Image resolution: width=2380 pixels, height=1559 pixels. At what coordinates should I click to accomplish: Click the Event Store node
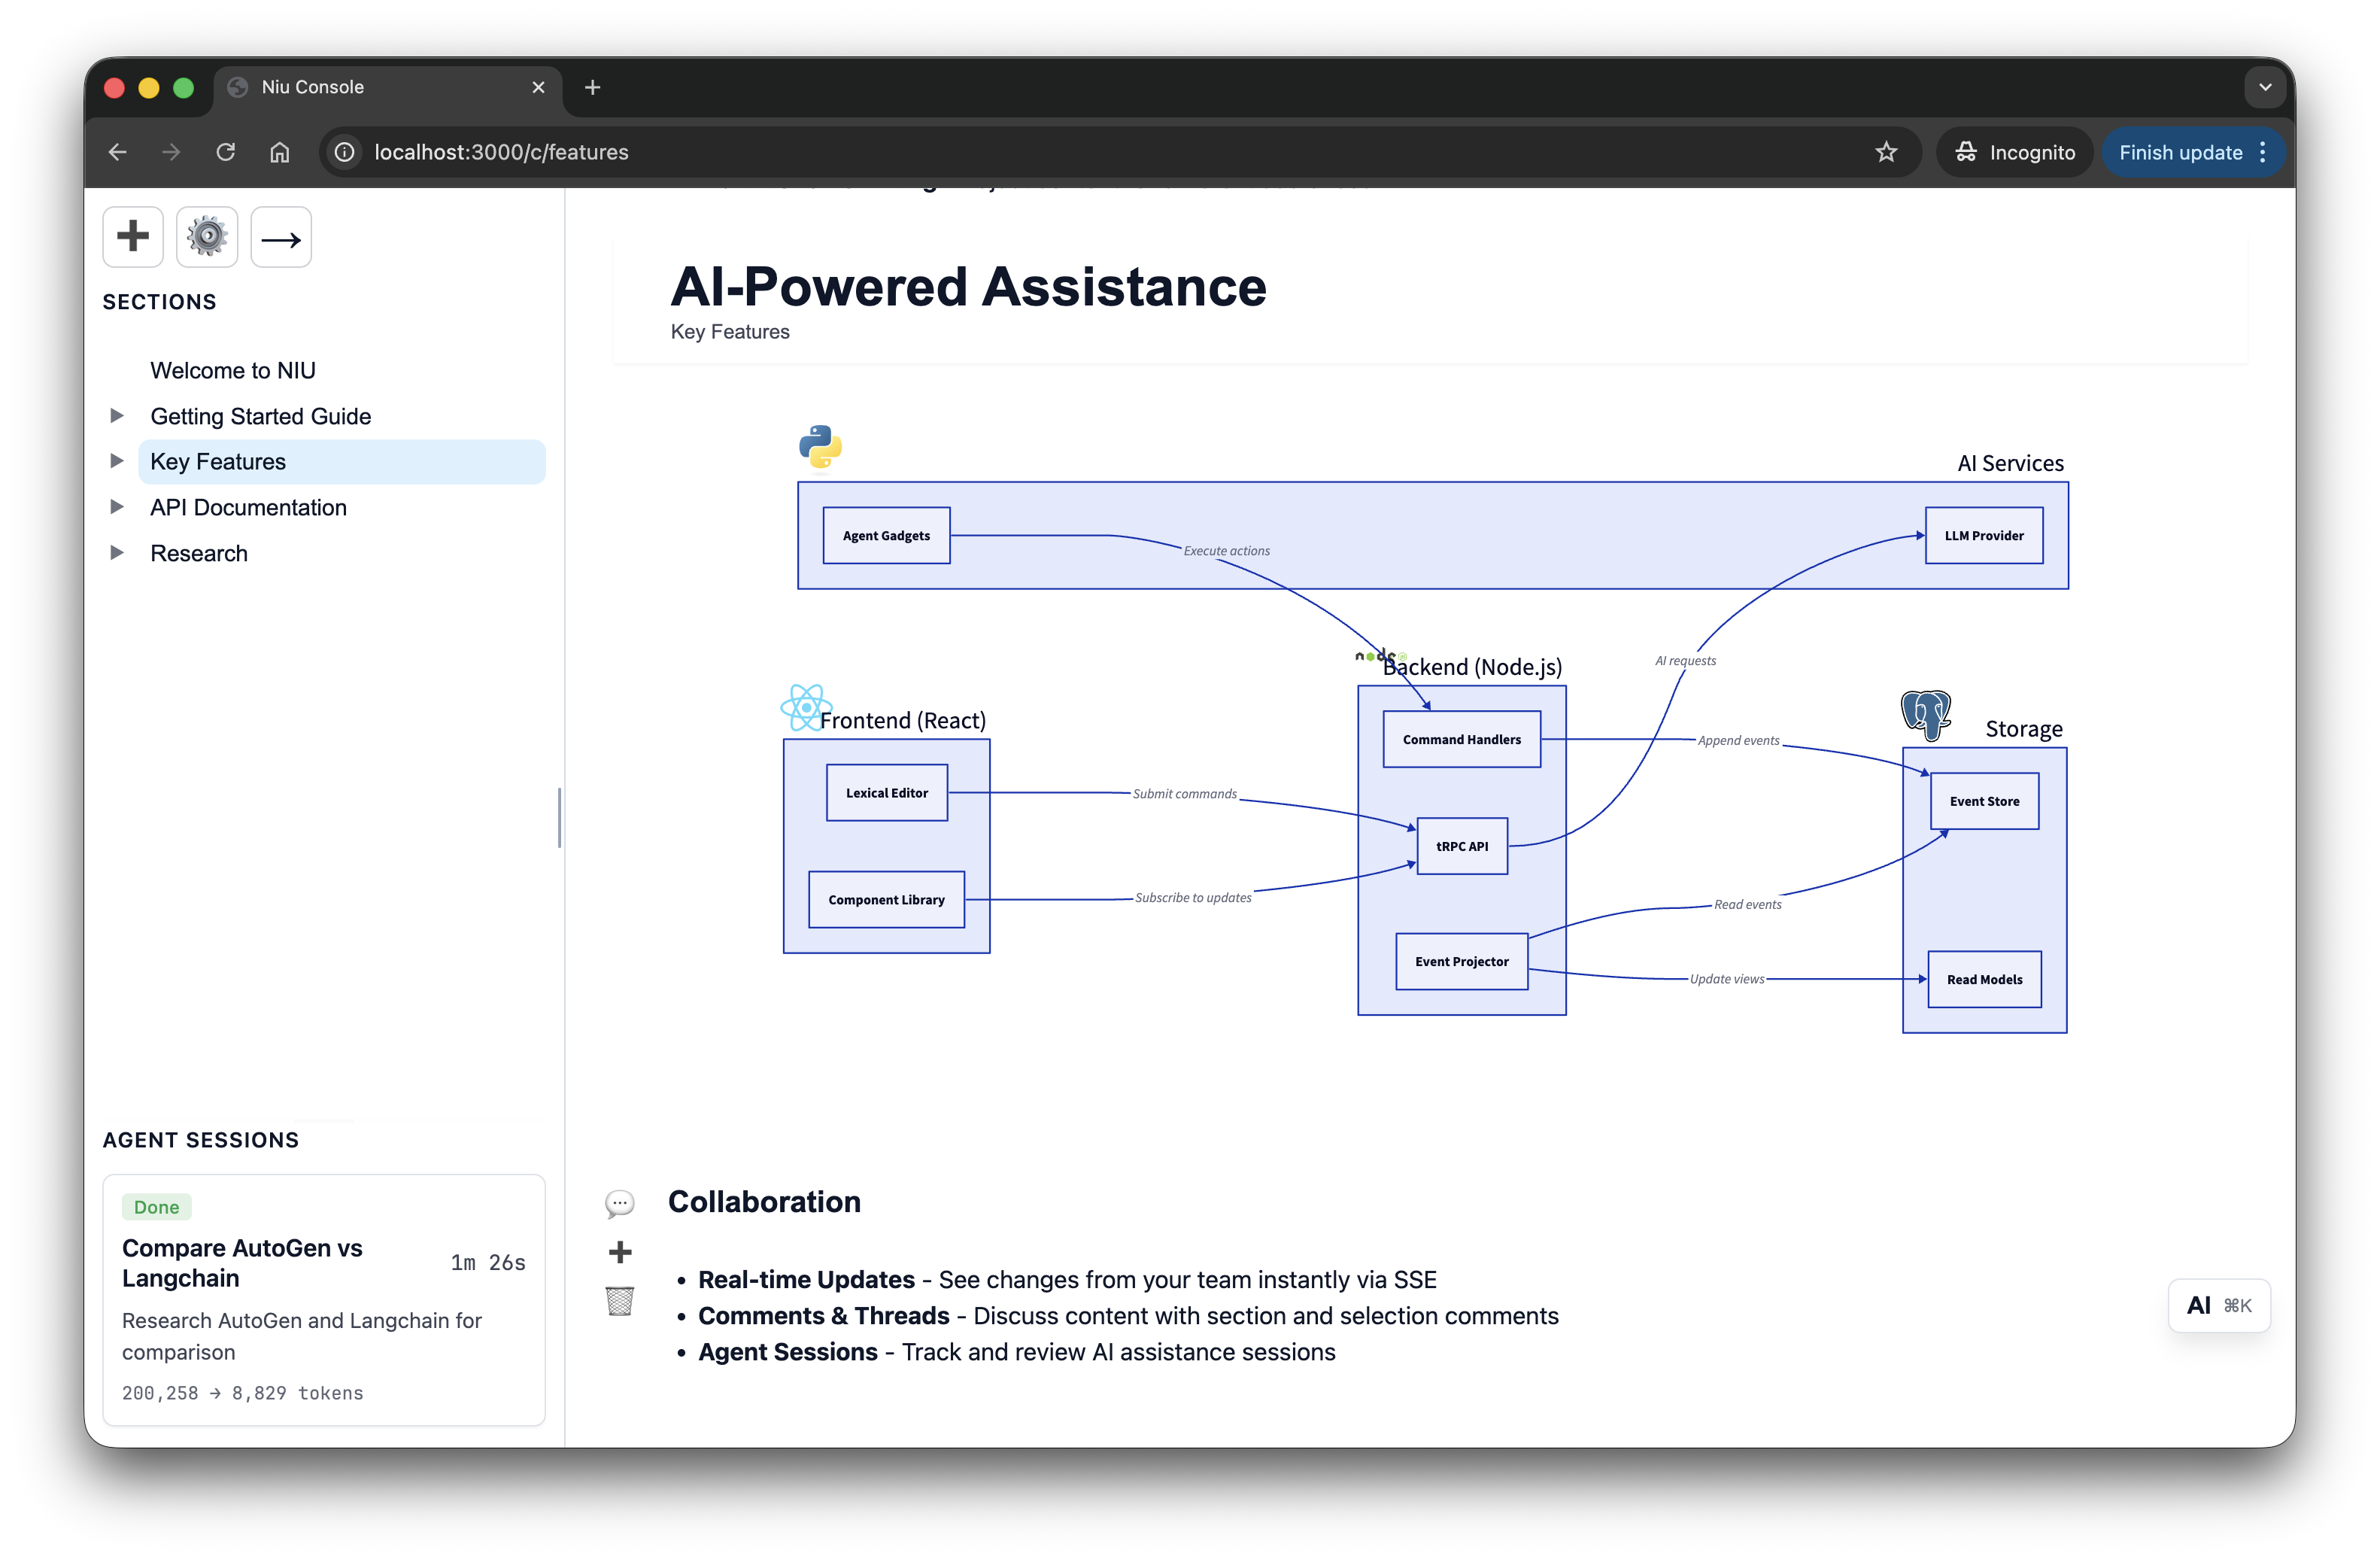[x=1985, y=801]
